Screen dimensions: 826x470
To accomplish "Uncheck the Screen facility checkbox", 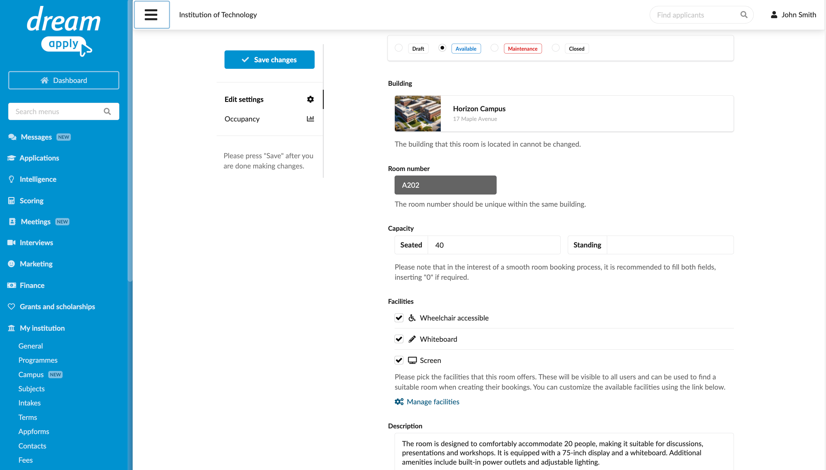I will point(399,361).
